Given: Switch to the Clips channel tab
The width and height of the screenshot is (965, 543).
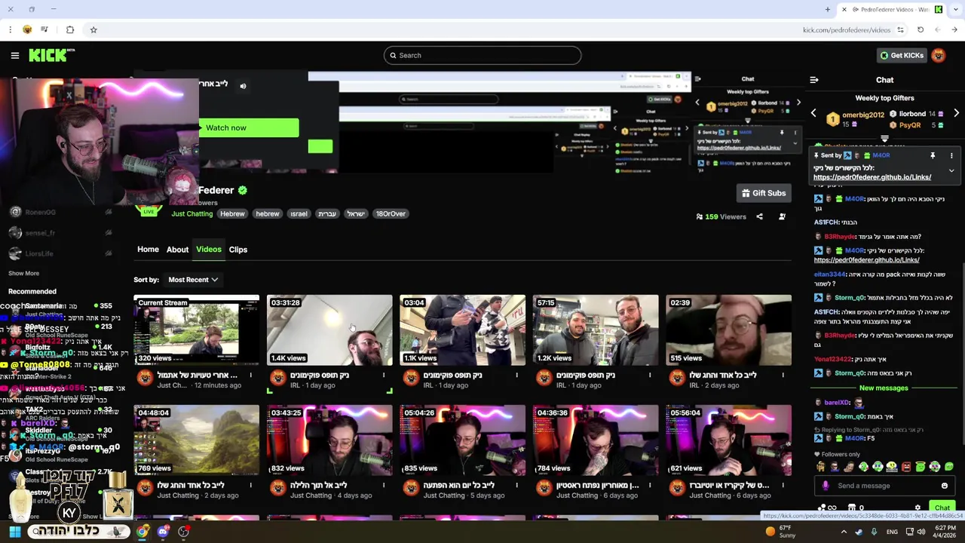Looking at the screenshot, I should (x=238, y=250).
